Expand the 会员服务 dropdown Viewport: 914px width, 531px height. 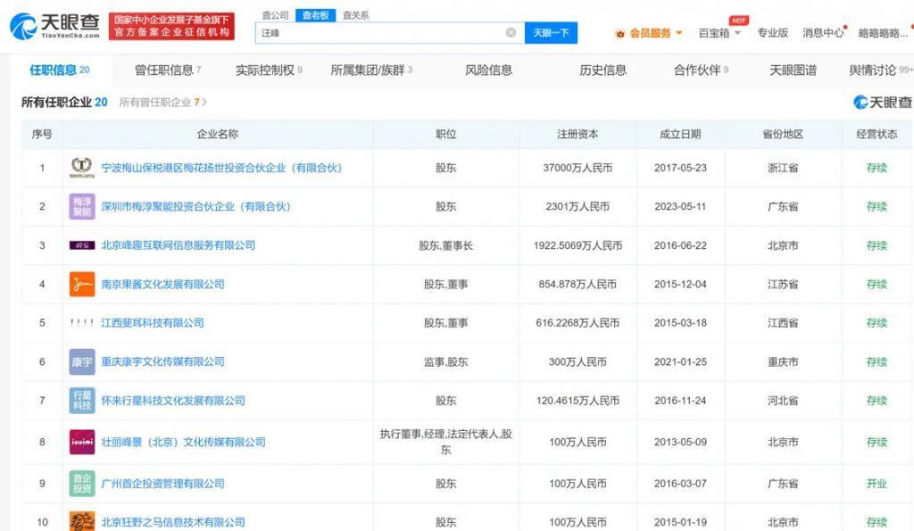pos(679,33)
